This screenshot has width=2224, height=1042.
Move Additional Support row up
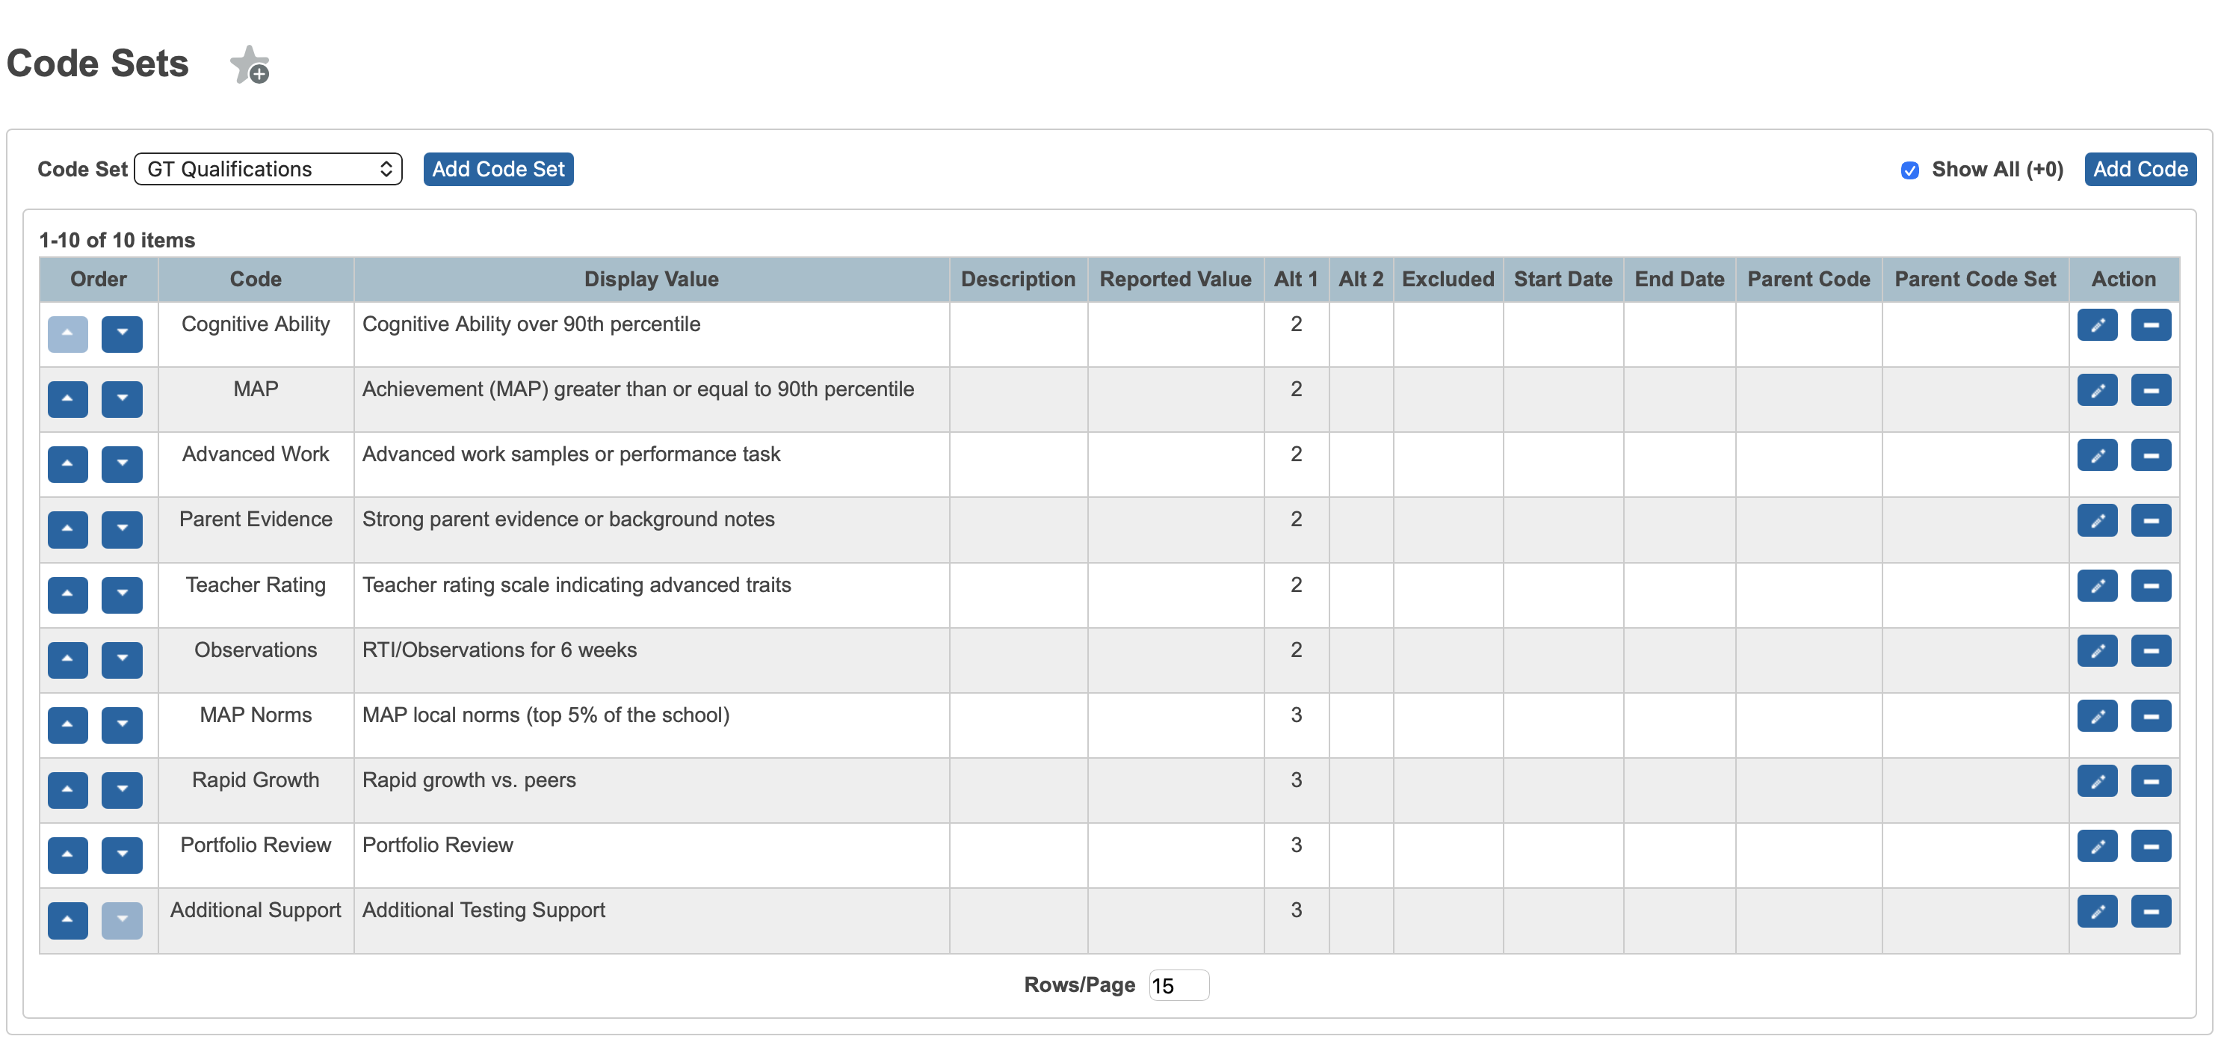point(67,920)
